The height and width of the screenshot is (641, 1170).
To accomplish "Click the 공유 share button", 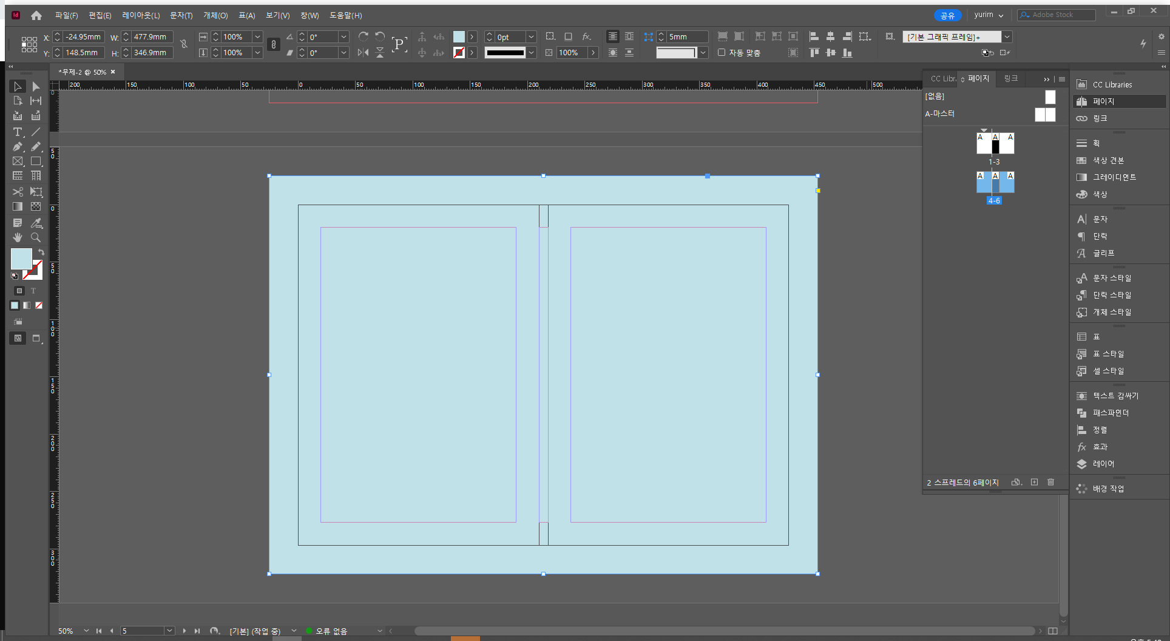I will tap(947, 15).
